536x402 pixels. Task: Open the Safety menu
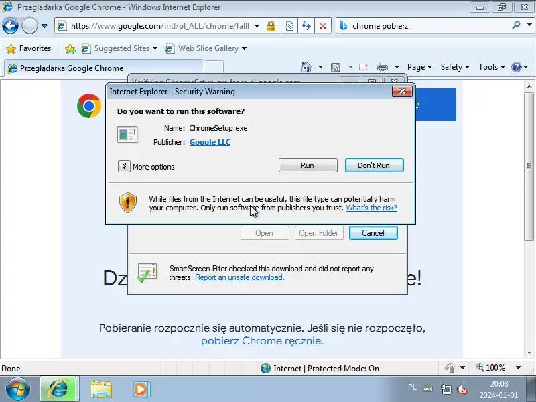click(x=455, y=67)
